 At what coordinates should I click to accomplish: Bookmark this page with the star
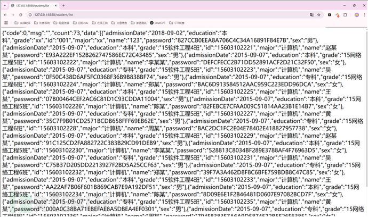[319, 15]
